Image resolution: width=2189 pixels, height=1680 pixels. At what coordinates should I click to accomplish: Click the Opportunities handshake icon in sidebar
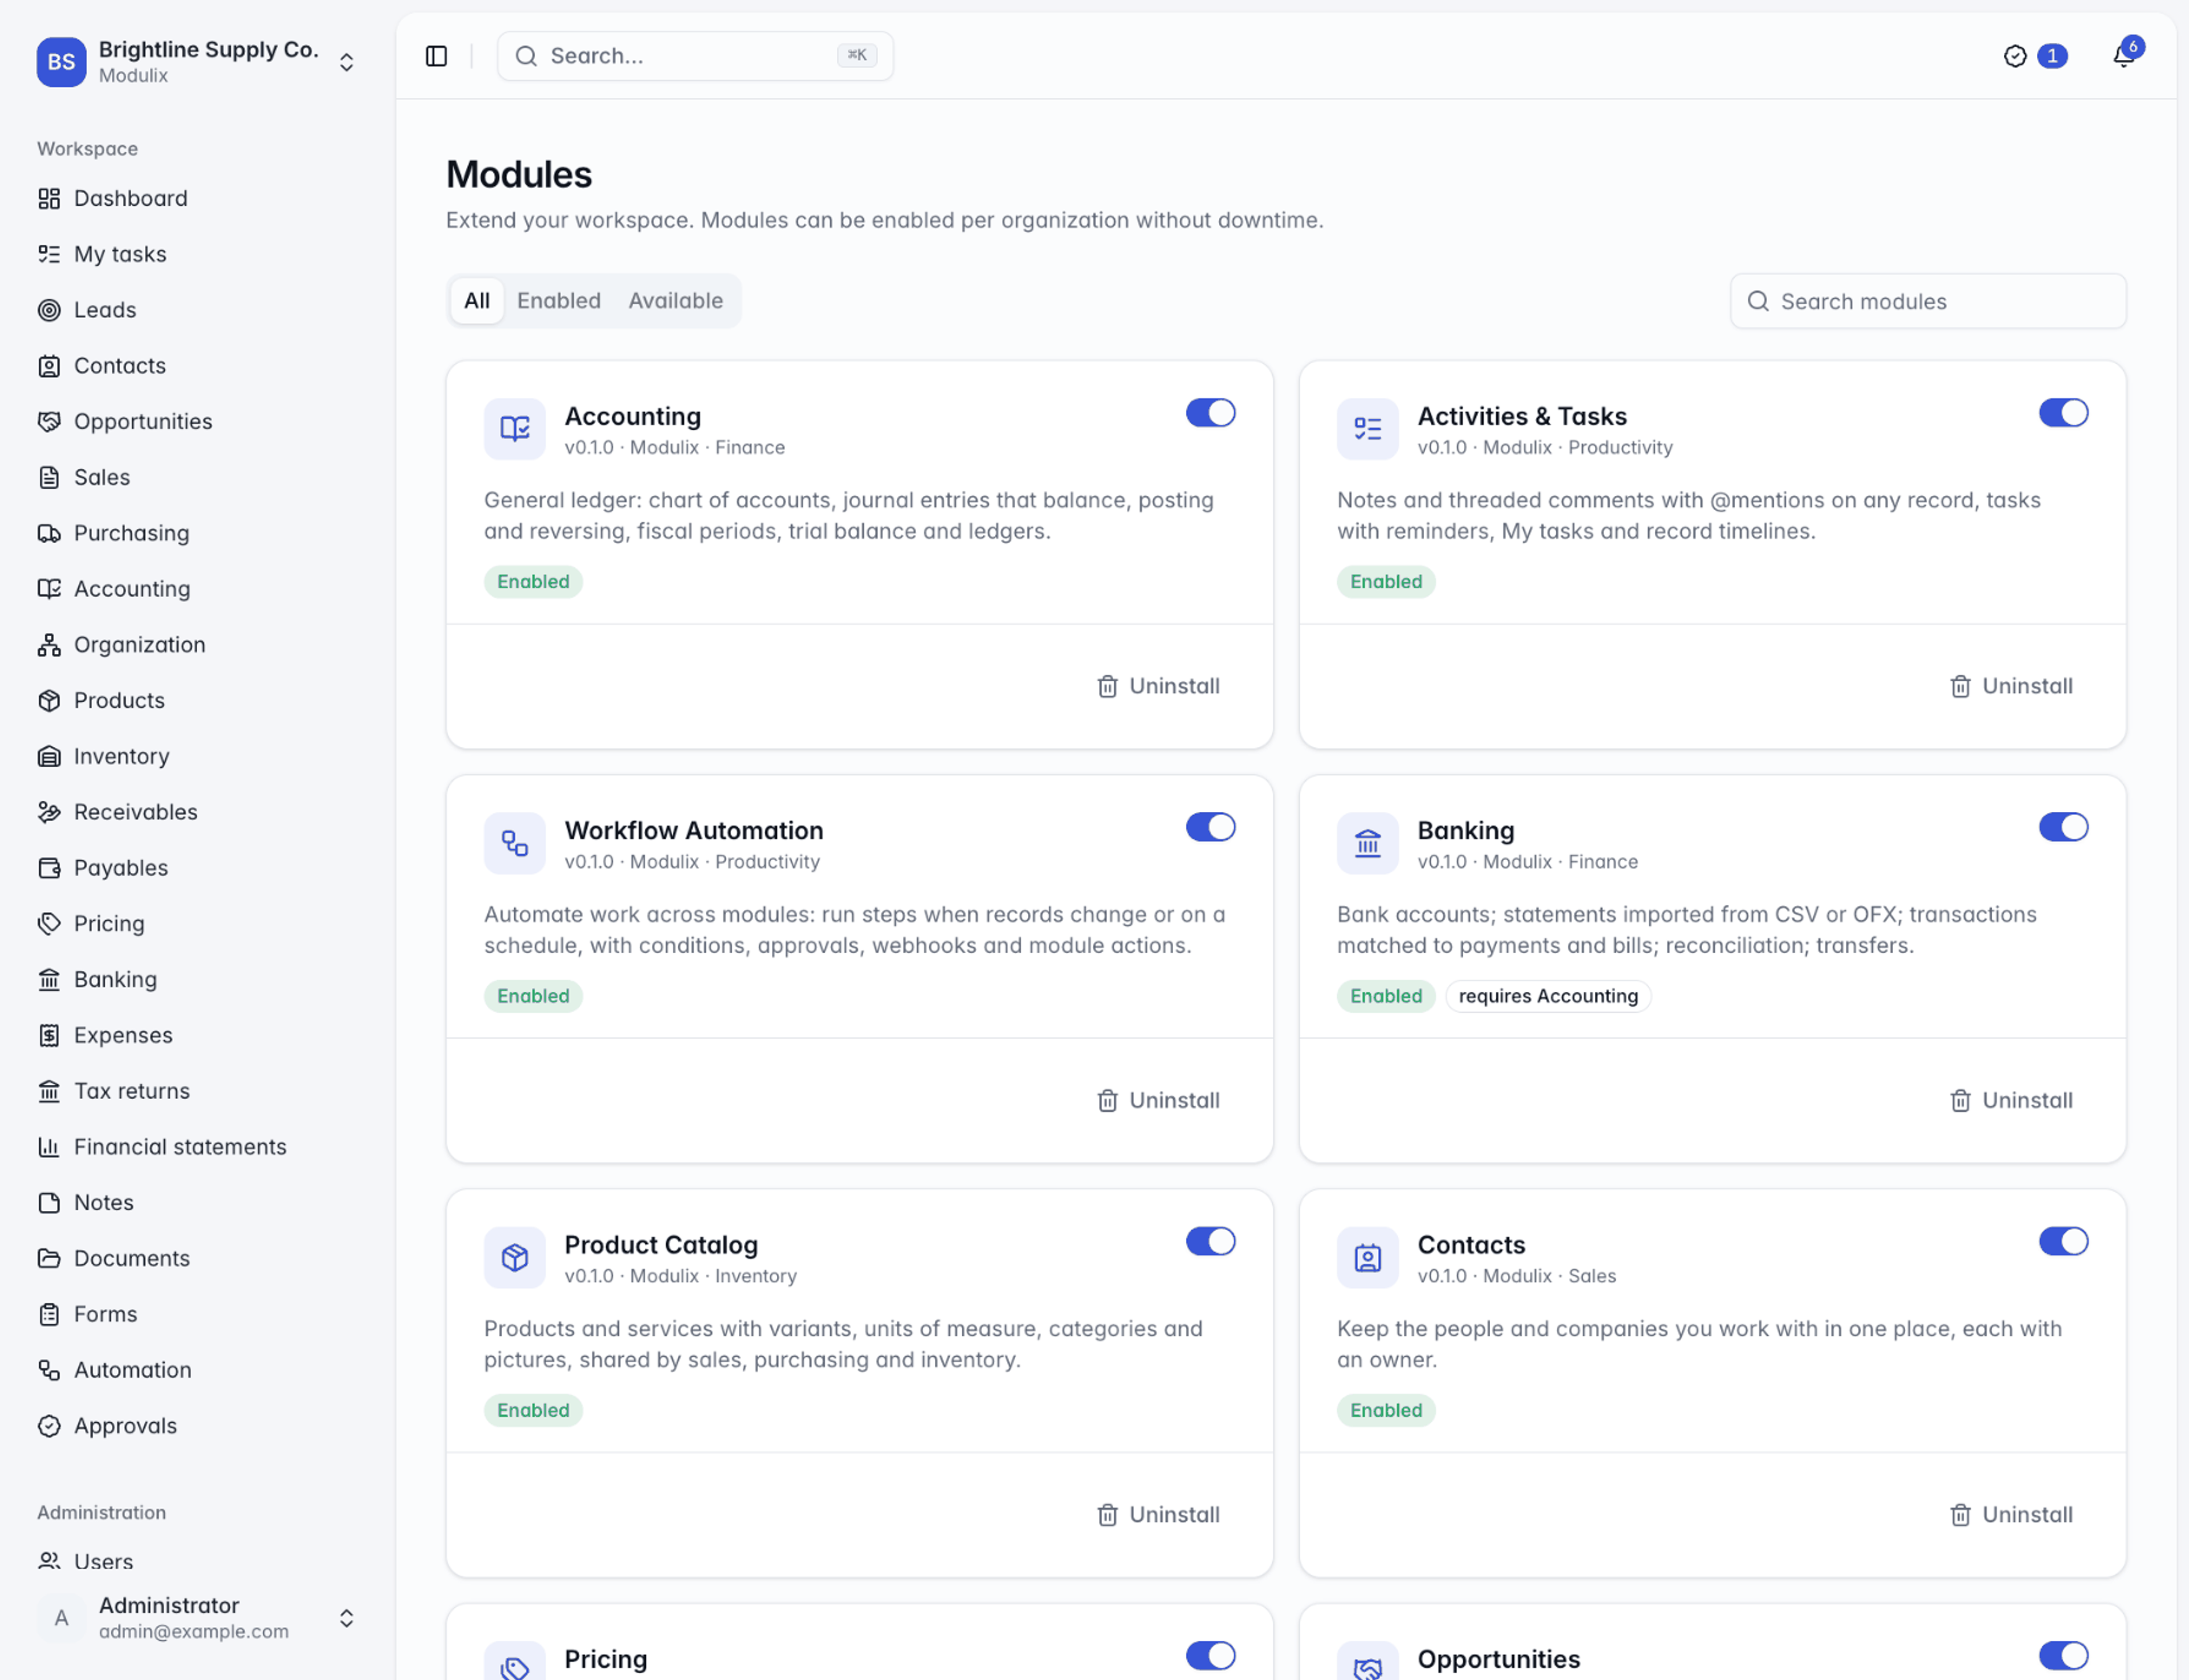pyautogui.click(x=49, y=422)
